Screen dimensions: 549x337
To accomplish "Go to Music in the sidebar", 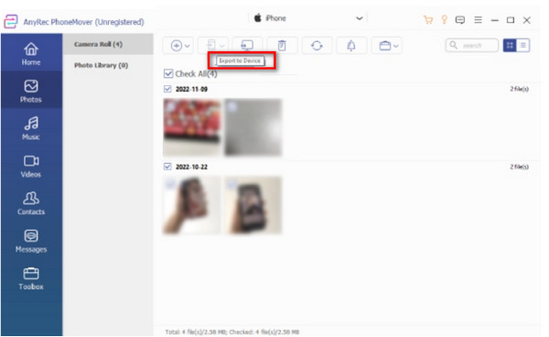I will 31,128.
